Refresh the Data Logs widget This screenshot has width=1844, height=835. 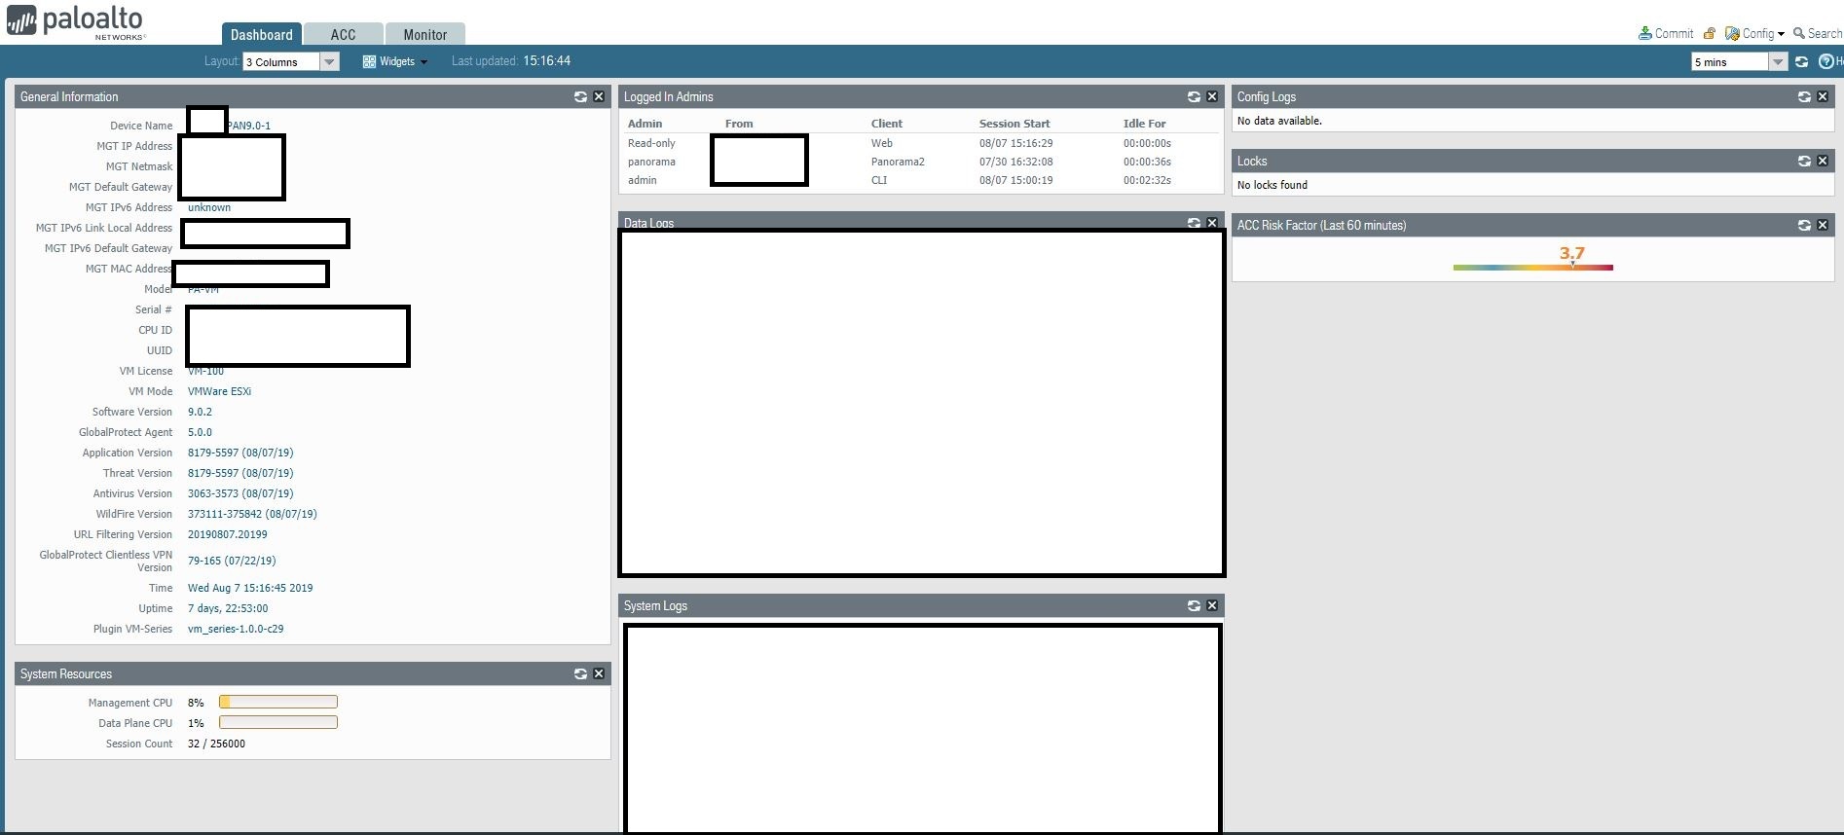pyautogui.click(x=1194, y=223)
